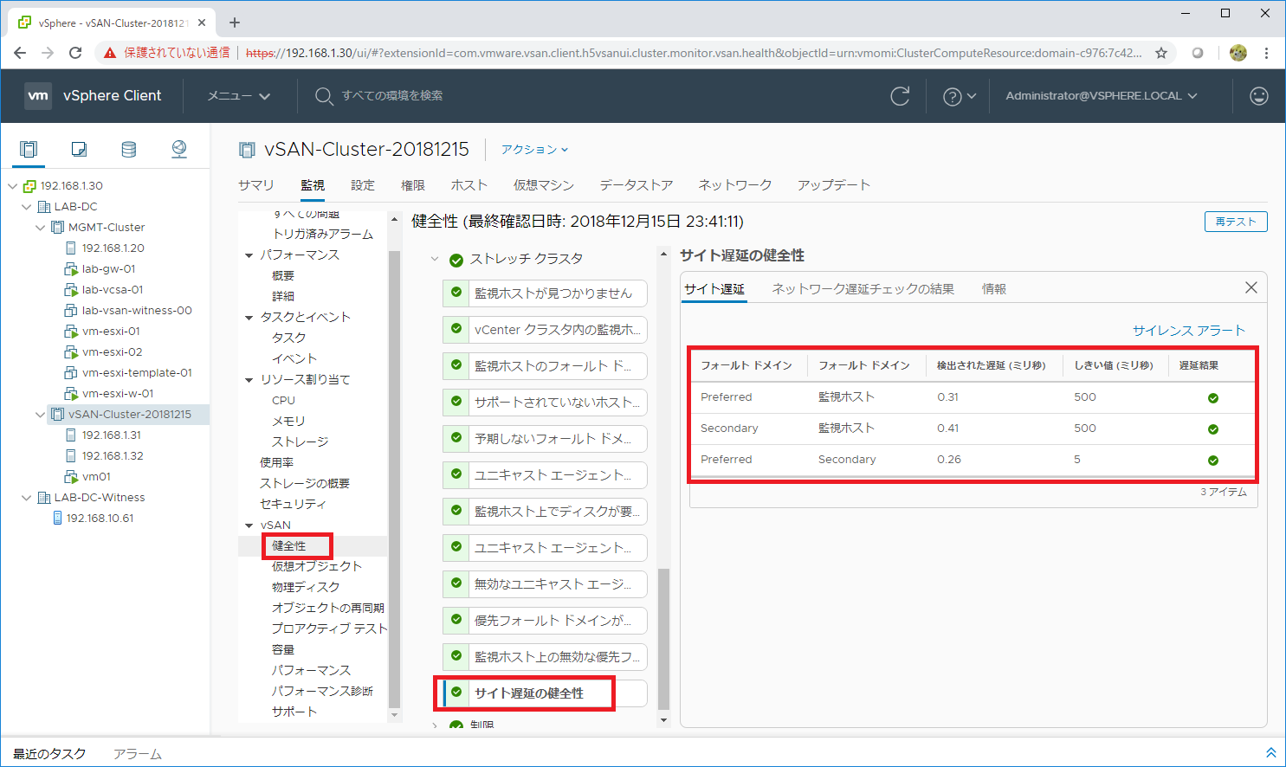Click latency result check in Secondary row
The height and width of the screenshot is (767, 1286).
tap(1213, 429)
